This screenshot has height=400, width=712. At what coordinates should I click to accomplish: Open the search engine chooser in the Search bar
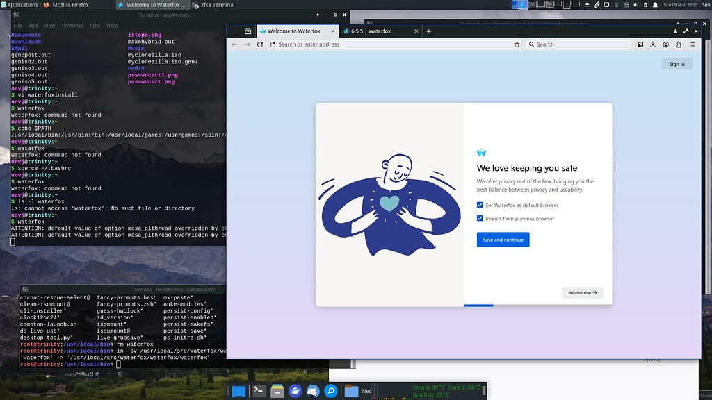[x=533, y=44]
